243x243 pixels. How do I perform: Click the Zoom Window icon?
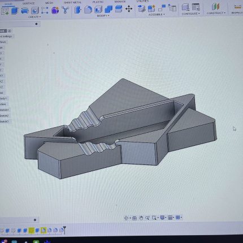pos(154,218)
